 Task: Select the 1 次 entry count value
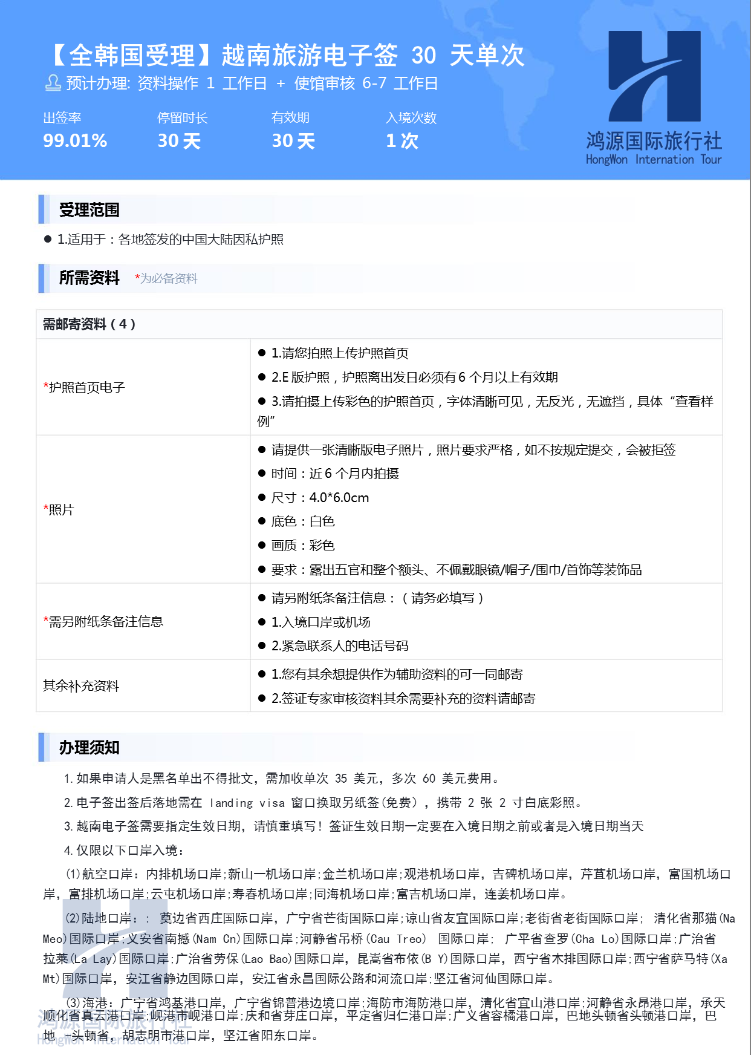(x=402, y=141)
